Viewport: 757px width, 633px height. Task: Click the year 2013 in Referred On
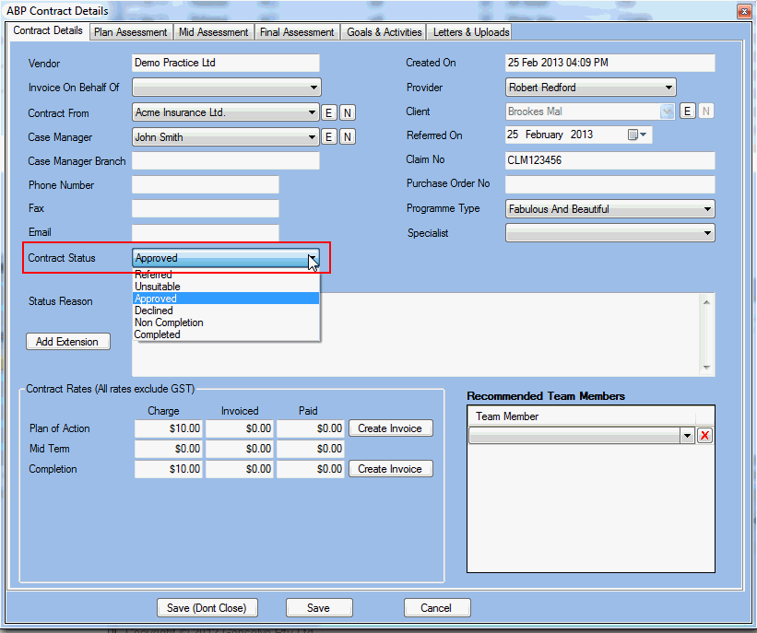point(582,135)
